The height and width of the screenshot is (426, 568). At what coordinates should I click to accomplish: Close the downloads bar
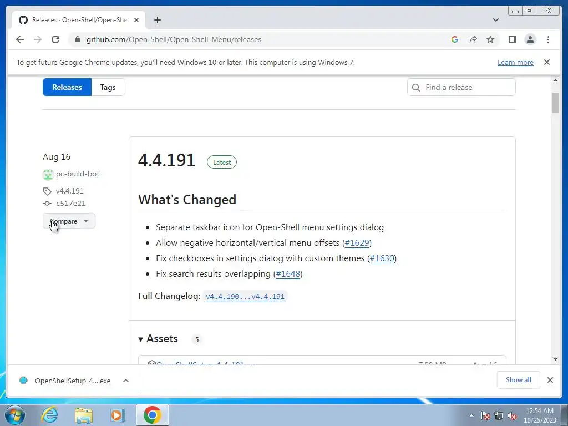(x=550, y=380)
